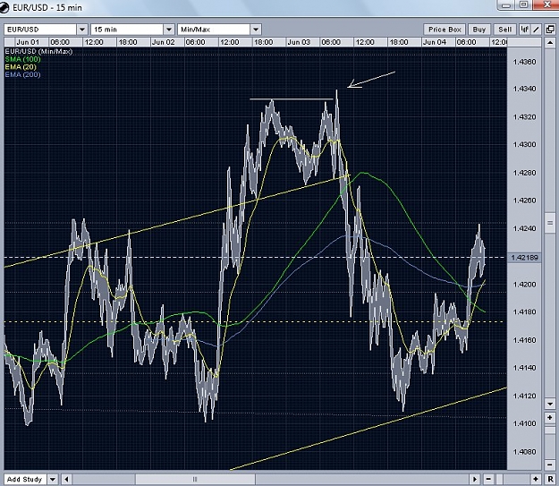Shrink price scale with right-side minus button
This screenshot has width=559, height=486.
(550, 465)
